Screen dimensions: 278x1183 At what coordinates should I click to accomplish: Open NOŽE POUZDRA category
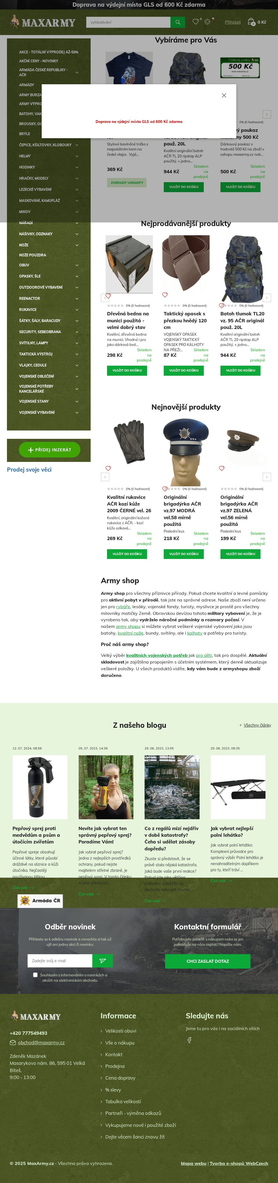point(33,255)
